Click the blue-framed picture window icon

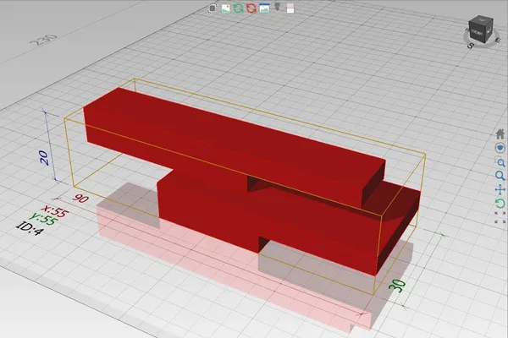coord(264,8)
